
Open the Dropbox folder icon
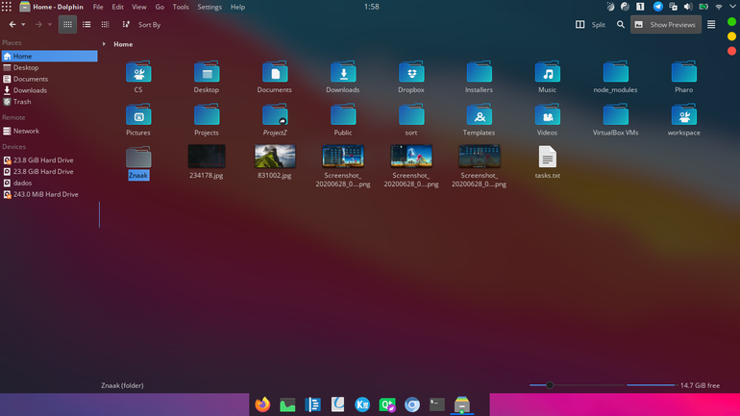point(411,72)
